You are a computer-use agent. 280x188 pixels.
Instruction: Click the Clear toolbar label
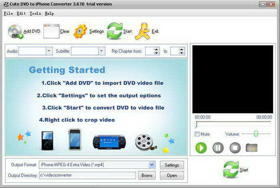[x=65, y=31]
